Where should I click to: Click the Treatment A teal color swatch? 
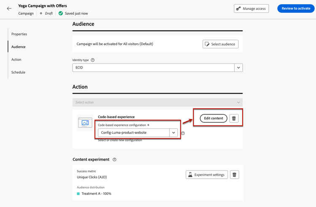78,194
